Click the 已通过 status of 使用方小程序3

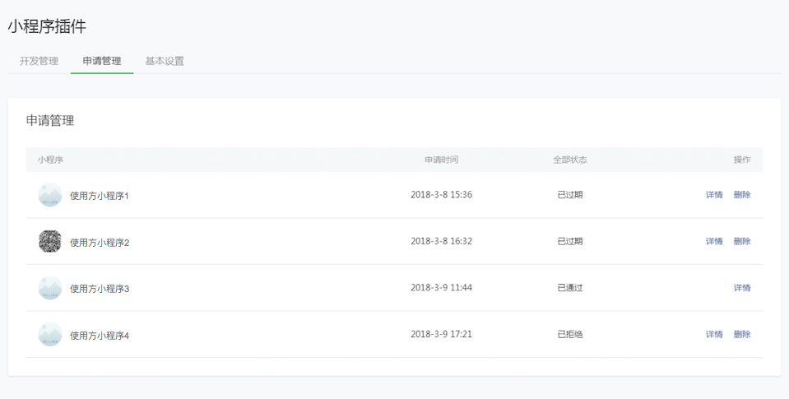pos(569,288)
